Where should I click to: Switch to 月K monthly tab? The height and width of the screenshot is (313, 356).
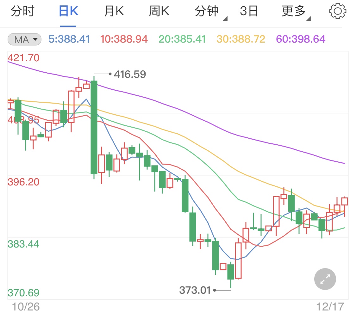point(114,11)
